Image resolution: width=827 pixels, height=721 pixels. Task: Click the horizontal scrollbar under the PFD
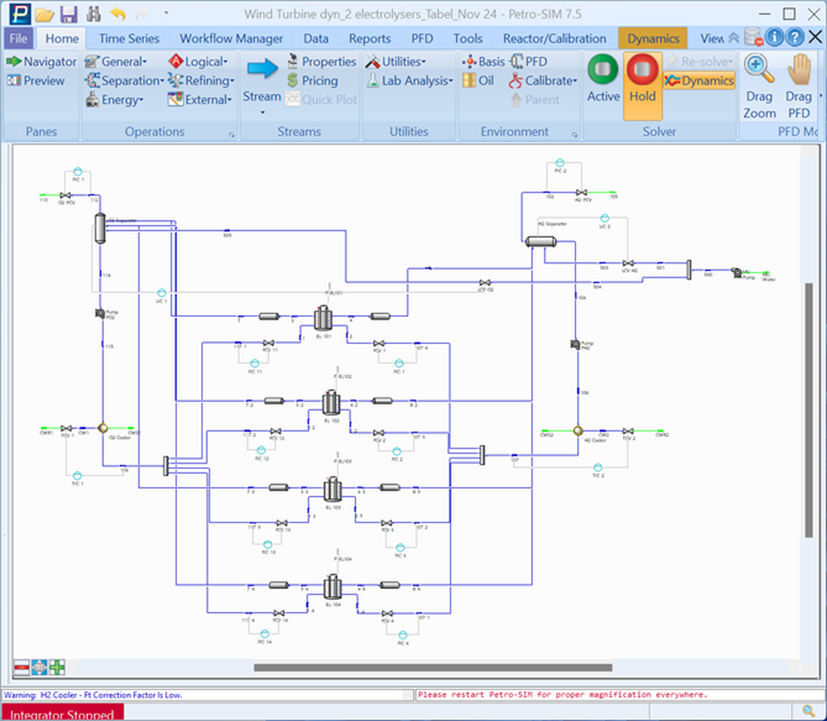[433, 668]
